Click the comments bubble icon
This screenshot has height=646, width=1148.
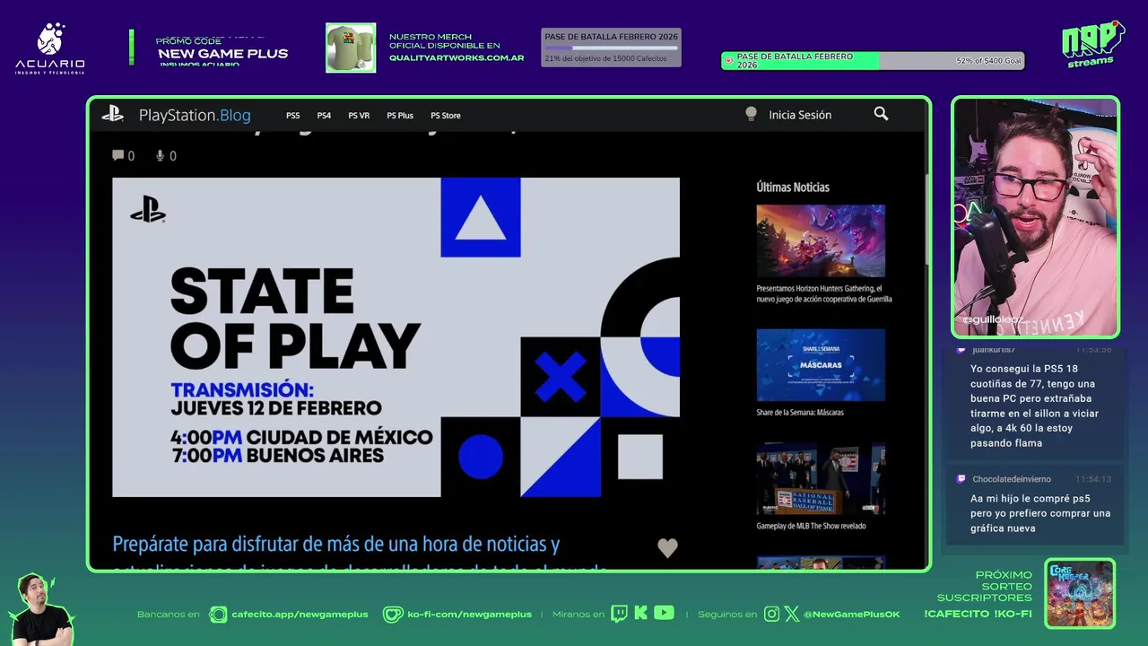point(117,155)
